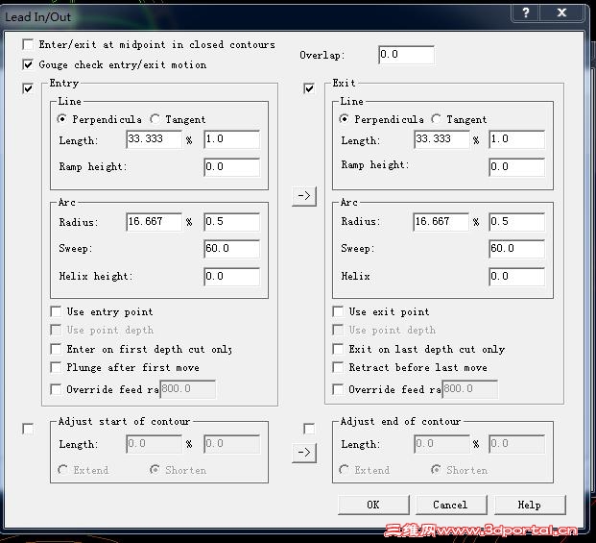
Task: Check entry Override feed rate
Action: tap(56, 389)
